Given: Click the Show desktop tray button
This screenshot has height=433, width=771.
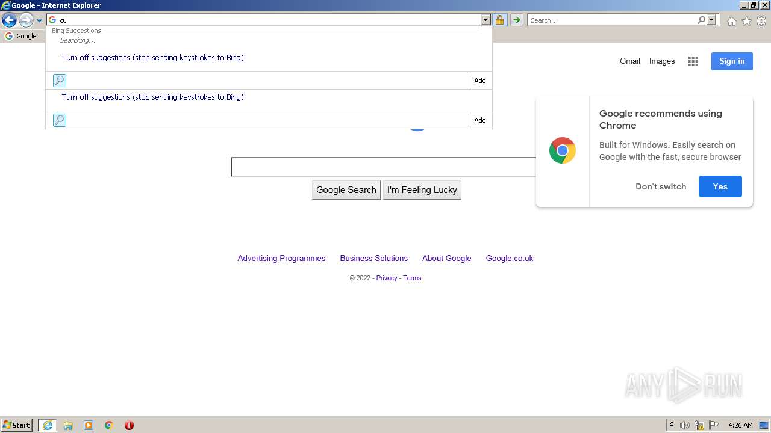Looking at the screenshot, I should 764,425.
